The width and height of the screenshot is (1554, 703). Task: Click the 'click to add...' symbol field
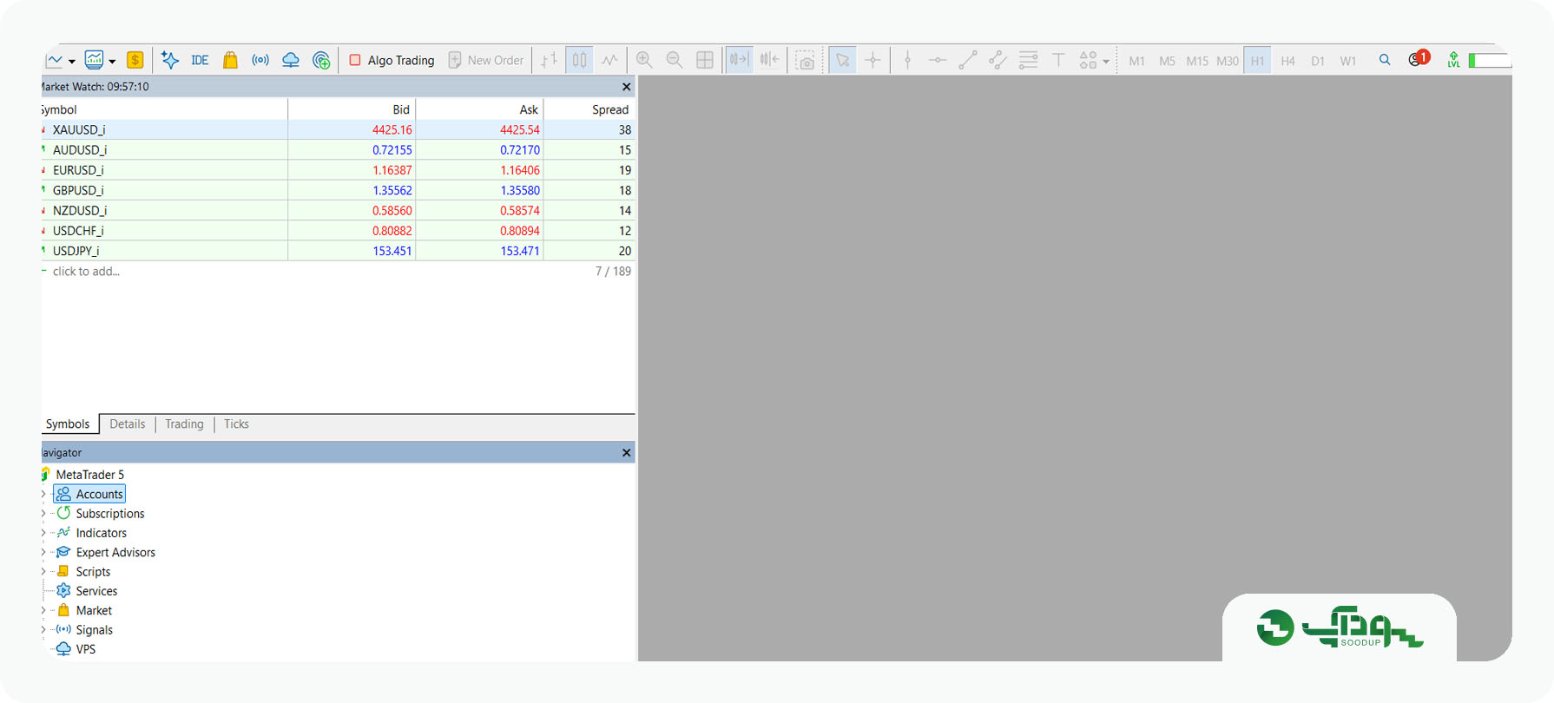pyautogui.click(x=86, y=272)
